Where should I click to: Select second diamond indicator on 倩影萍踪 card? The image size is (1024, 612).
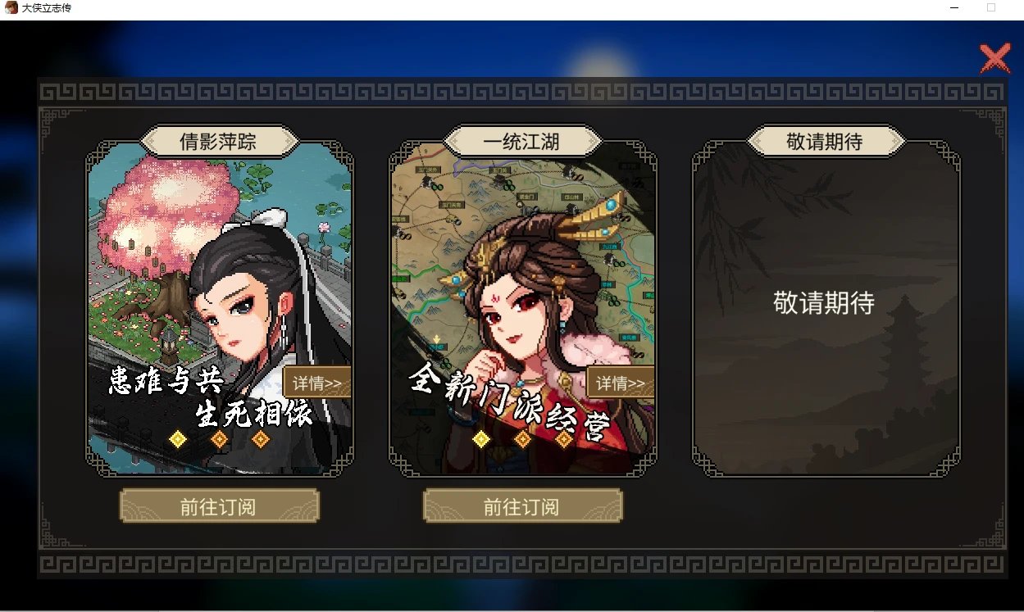(x=219, y=439)
